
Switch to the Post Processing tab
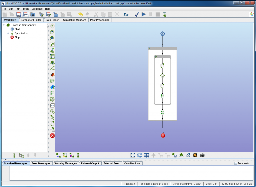(100, 20)
